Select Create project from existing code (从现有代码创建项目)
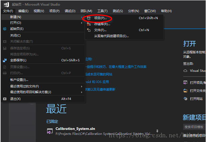Image resolution: width=206 pixels, height=142 pixels. (x=124, y=36)
